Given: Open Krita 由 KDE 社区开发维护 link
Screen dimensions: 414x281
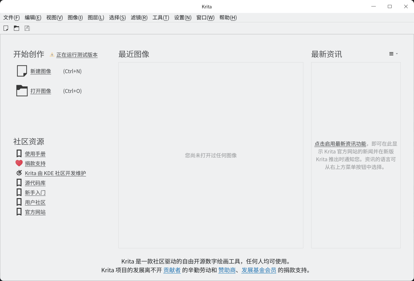Looking at the screenshot, I should (55, 173).
